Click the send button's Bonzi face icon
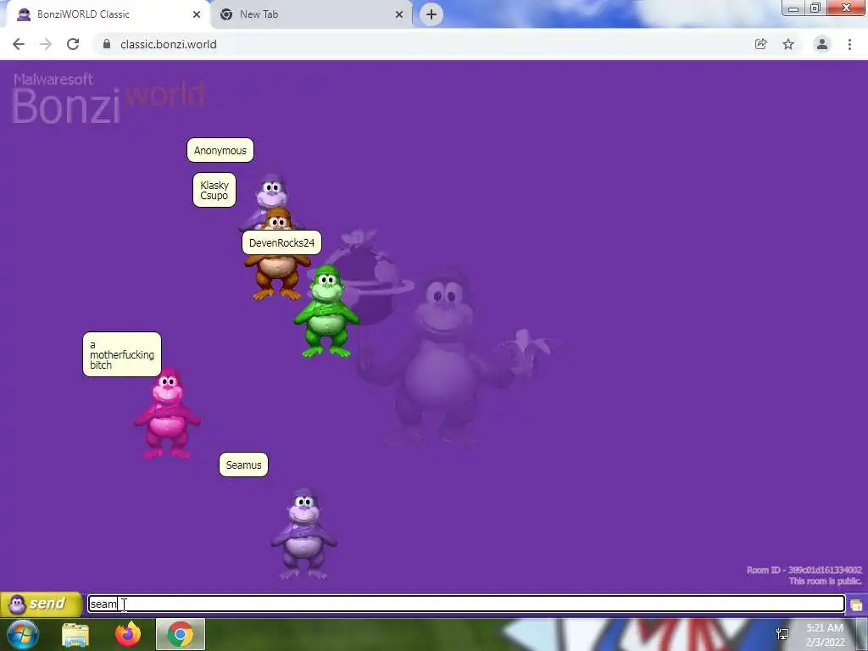Screen dimensions: 868x651 click(x=17, y=604)
